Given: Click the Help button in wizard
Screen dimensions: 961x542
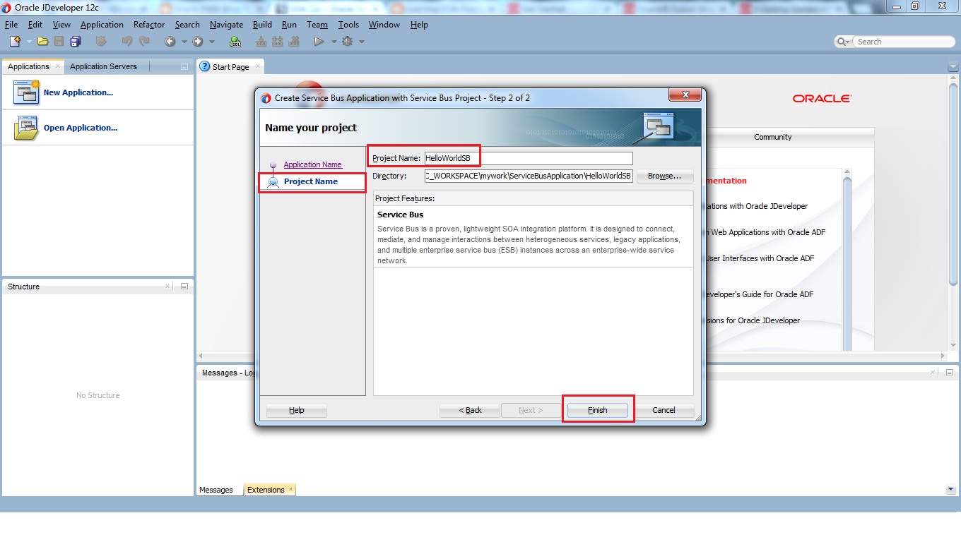Looking at the screenshot, I should coord(297,410).
